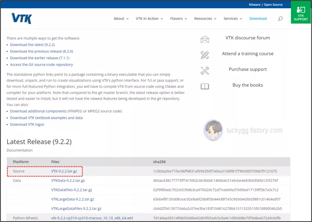Click the Open Source link in top bar
312x222 pixels.
(273, 5)
